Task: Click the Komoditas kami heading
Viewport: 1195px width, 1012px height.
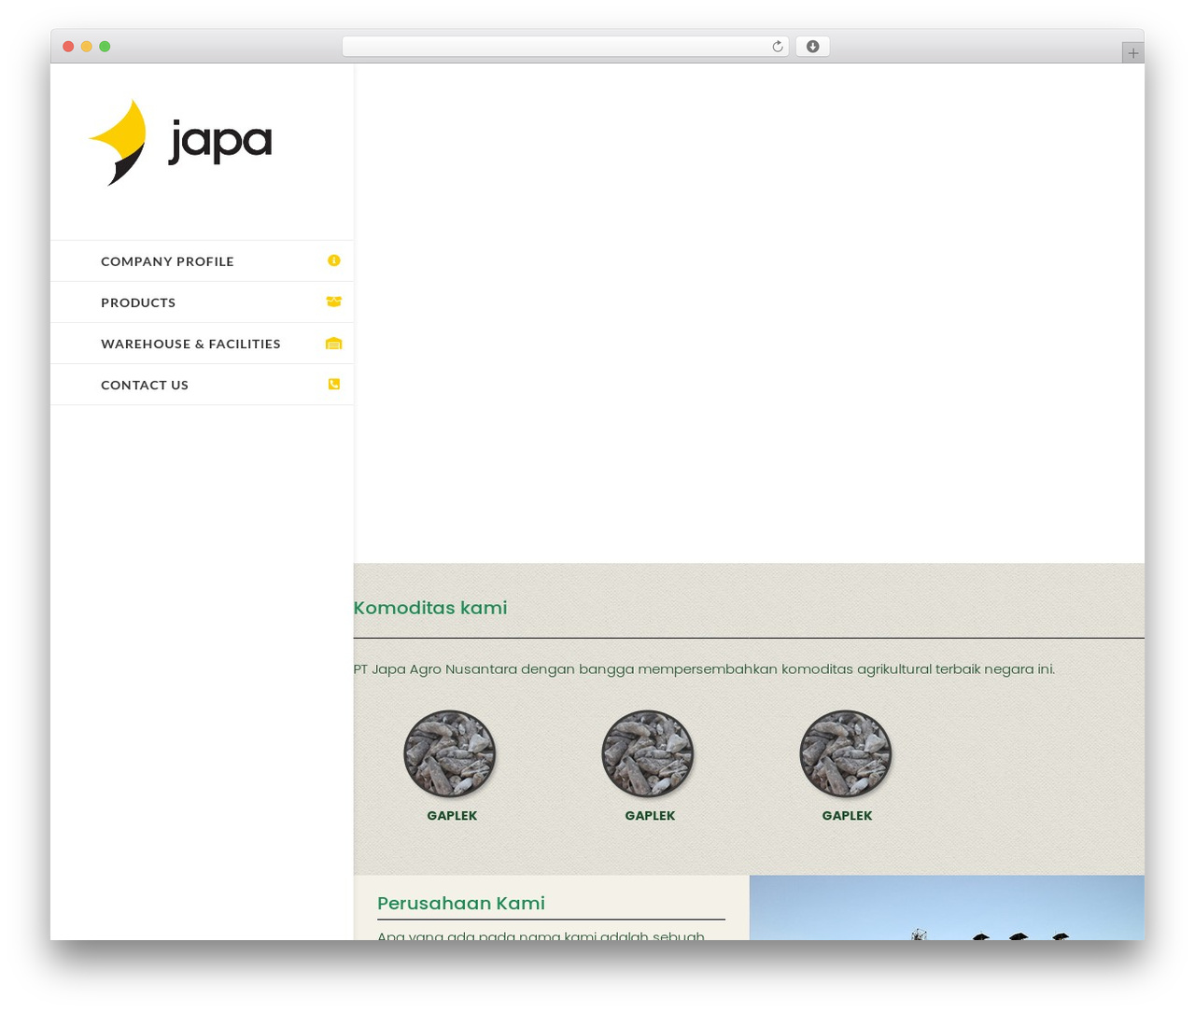Action: point(430,608)
